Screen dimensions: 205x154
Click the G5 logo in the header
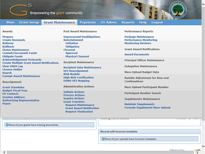coord(20,10)
